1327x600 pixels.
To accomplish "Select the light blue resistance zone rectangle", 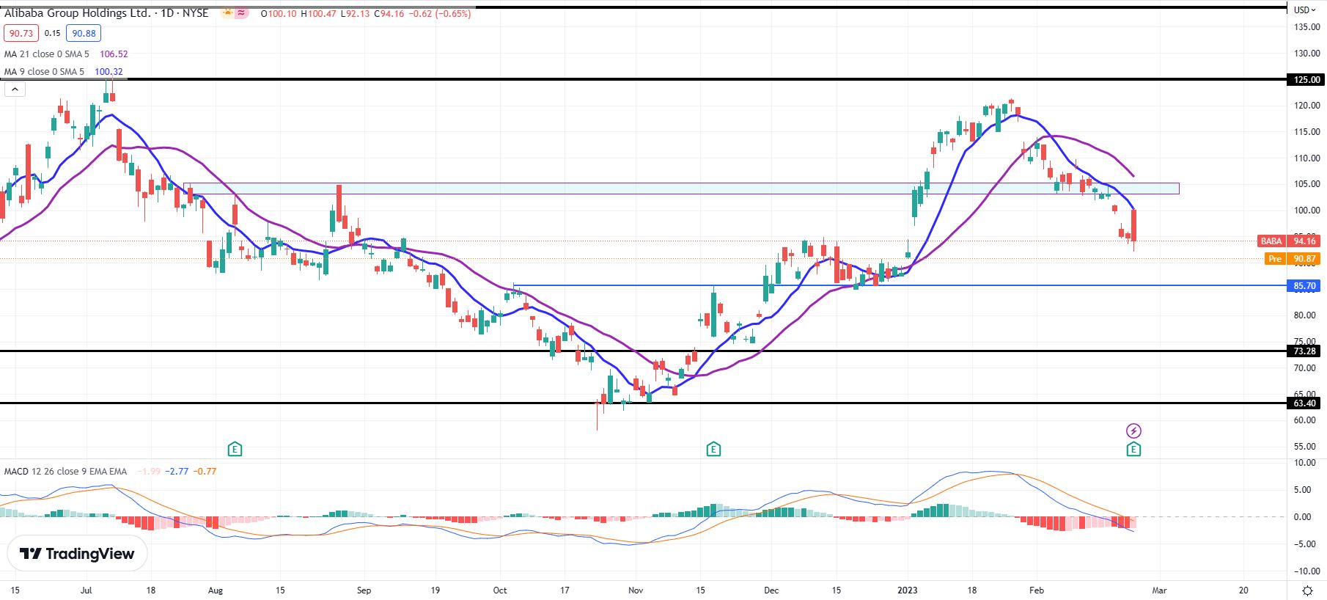I will pyautogui.click(x=682, y=189).
